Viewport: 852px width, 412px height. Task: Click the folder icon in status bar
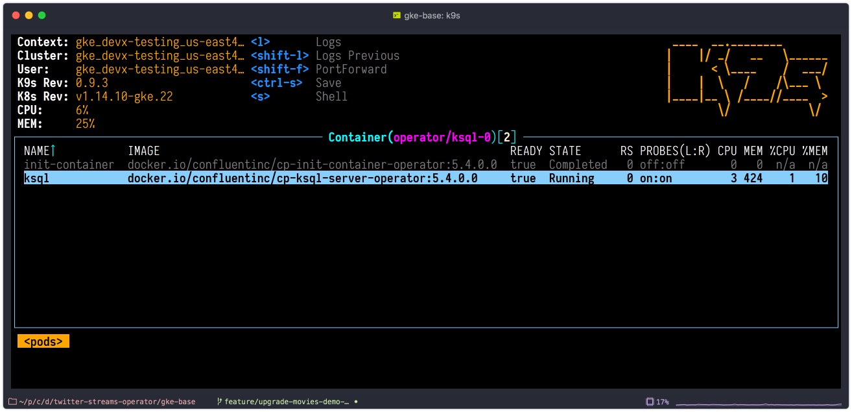pos(12,402)
